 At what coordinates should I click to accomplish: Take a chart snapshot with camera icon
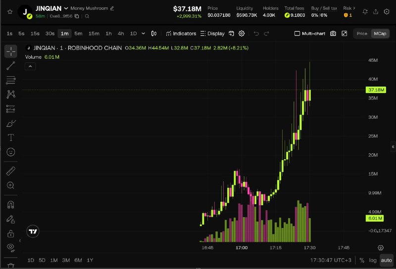[333, 34]
